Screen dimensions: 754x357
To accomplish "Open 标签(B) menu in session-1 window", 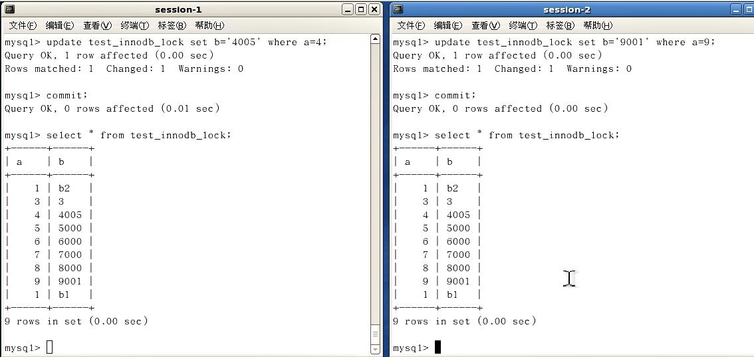I will tap(172, 25).
